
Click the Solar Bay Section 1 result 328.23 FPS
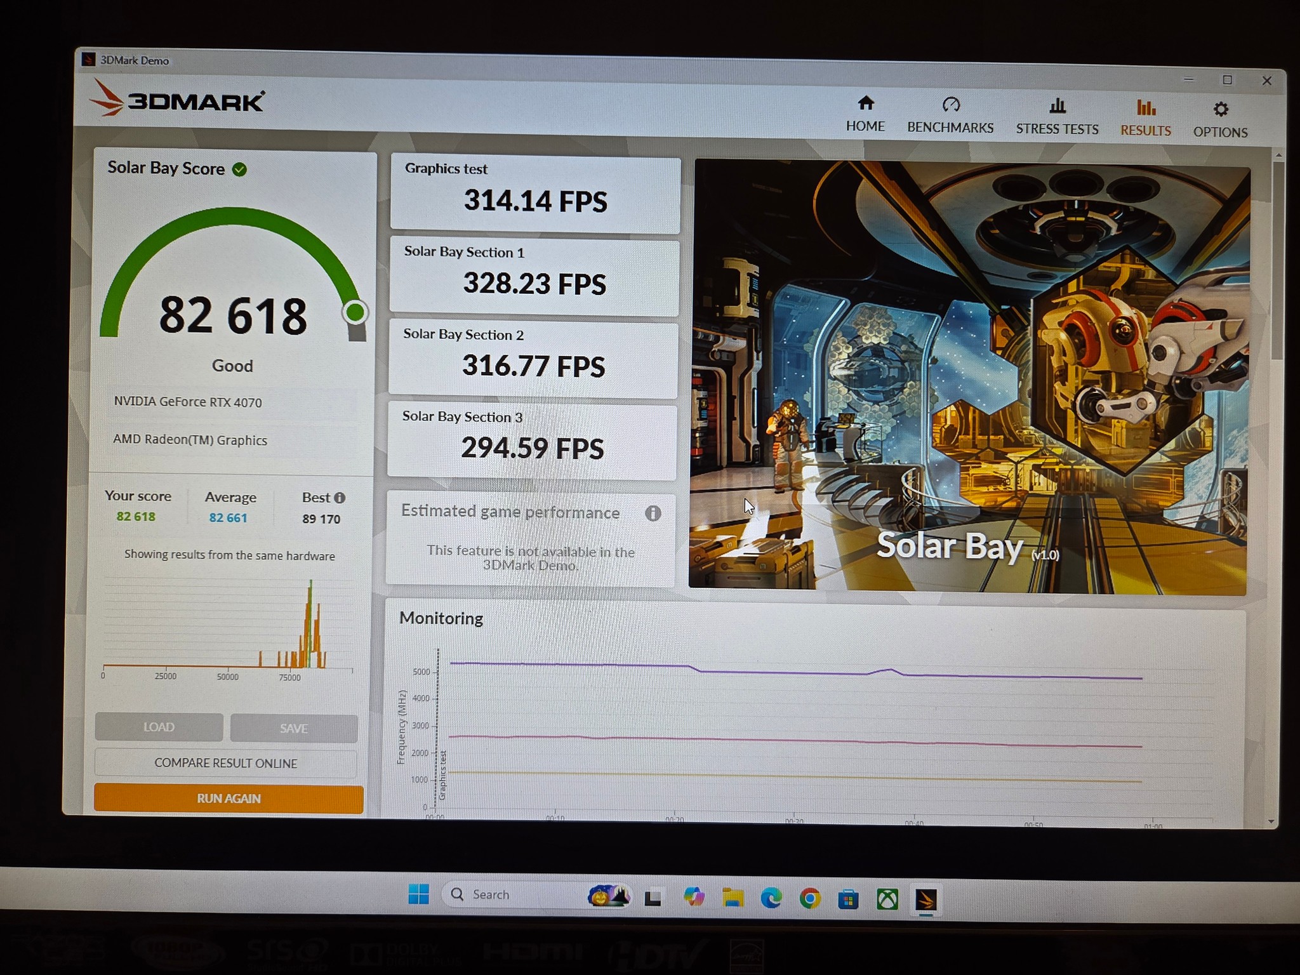534,277
